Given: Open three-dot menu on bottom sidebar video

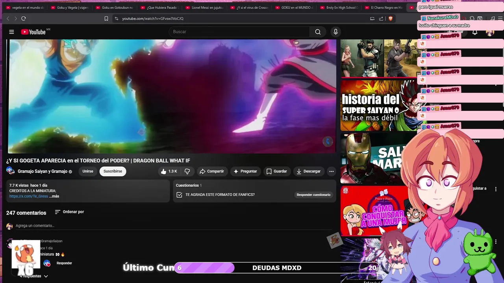Looking at the screenshot, I should tap(496, 242).
